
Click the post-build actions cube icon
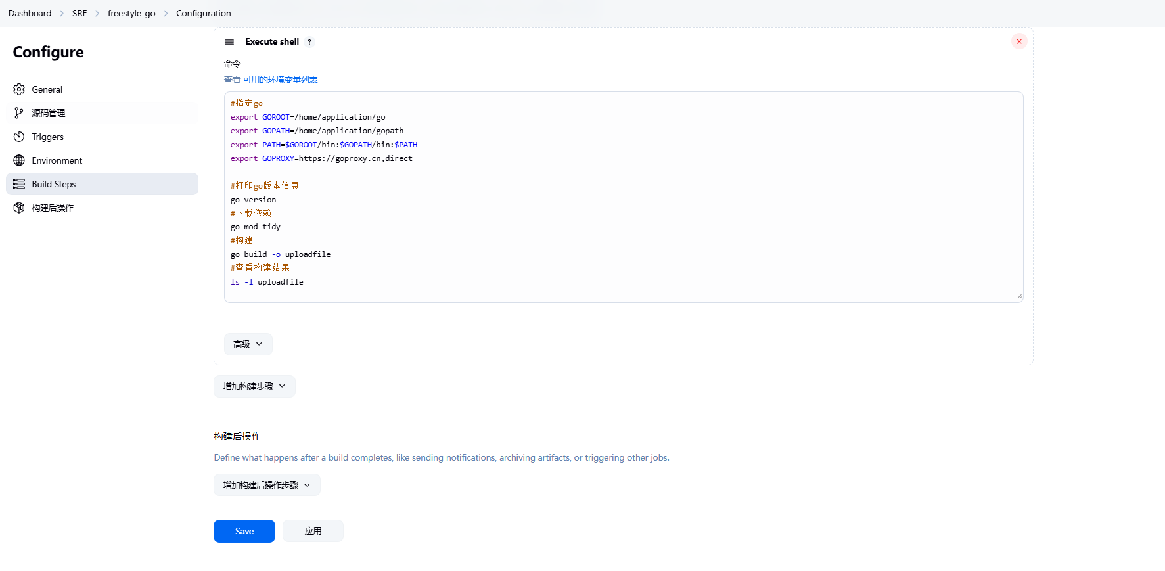[x=19, y=208]
